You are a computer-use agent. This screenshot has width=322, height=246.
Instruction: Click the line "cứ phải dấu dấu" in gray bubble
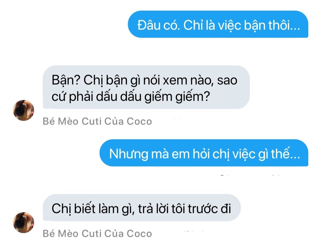(97, 96)
